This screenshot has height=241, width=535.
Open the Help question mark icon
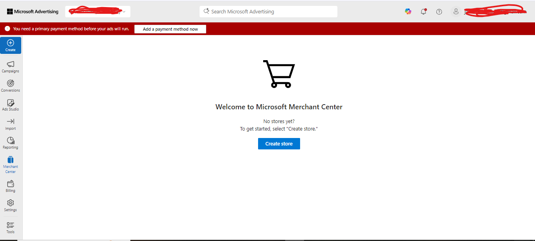(x=439, y=11)
